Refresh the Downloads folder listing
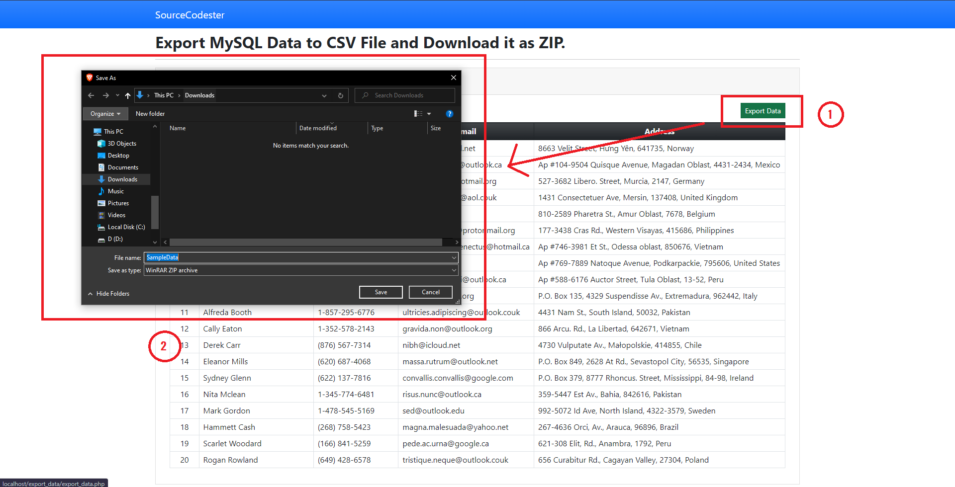The image size is (955, 487). tap(341, 95)
